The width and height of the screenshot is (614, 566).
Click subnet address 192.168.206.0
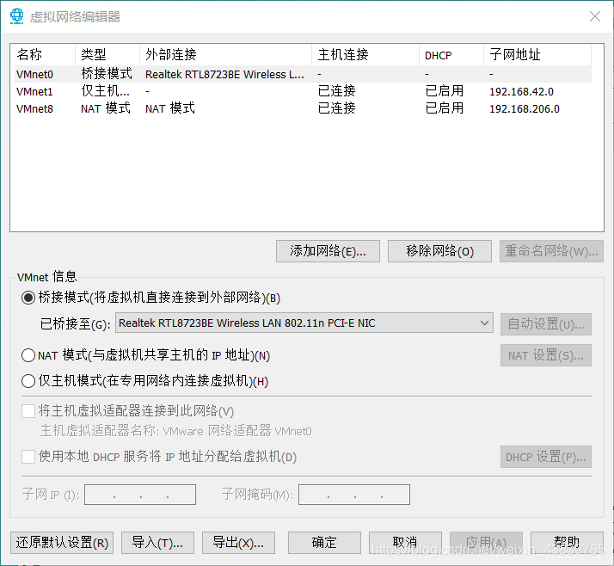pos(525,109)
